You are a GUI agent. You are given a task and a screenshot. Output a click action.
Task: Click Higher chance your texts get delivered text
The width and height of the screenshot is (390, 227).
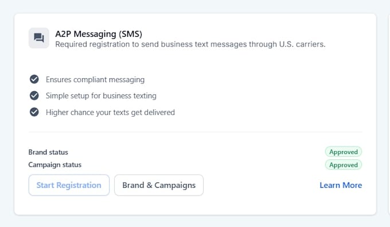pos(110,113)
